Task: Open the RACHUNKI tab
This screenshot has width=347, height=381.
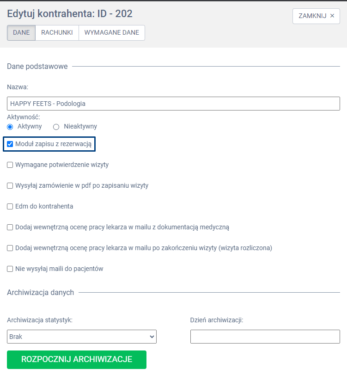Action: tap(57, 33)
